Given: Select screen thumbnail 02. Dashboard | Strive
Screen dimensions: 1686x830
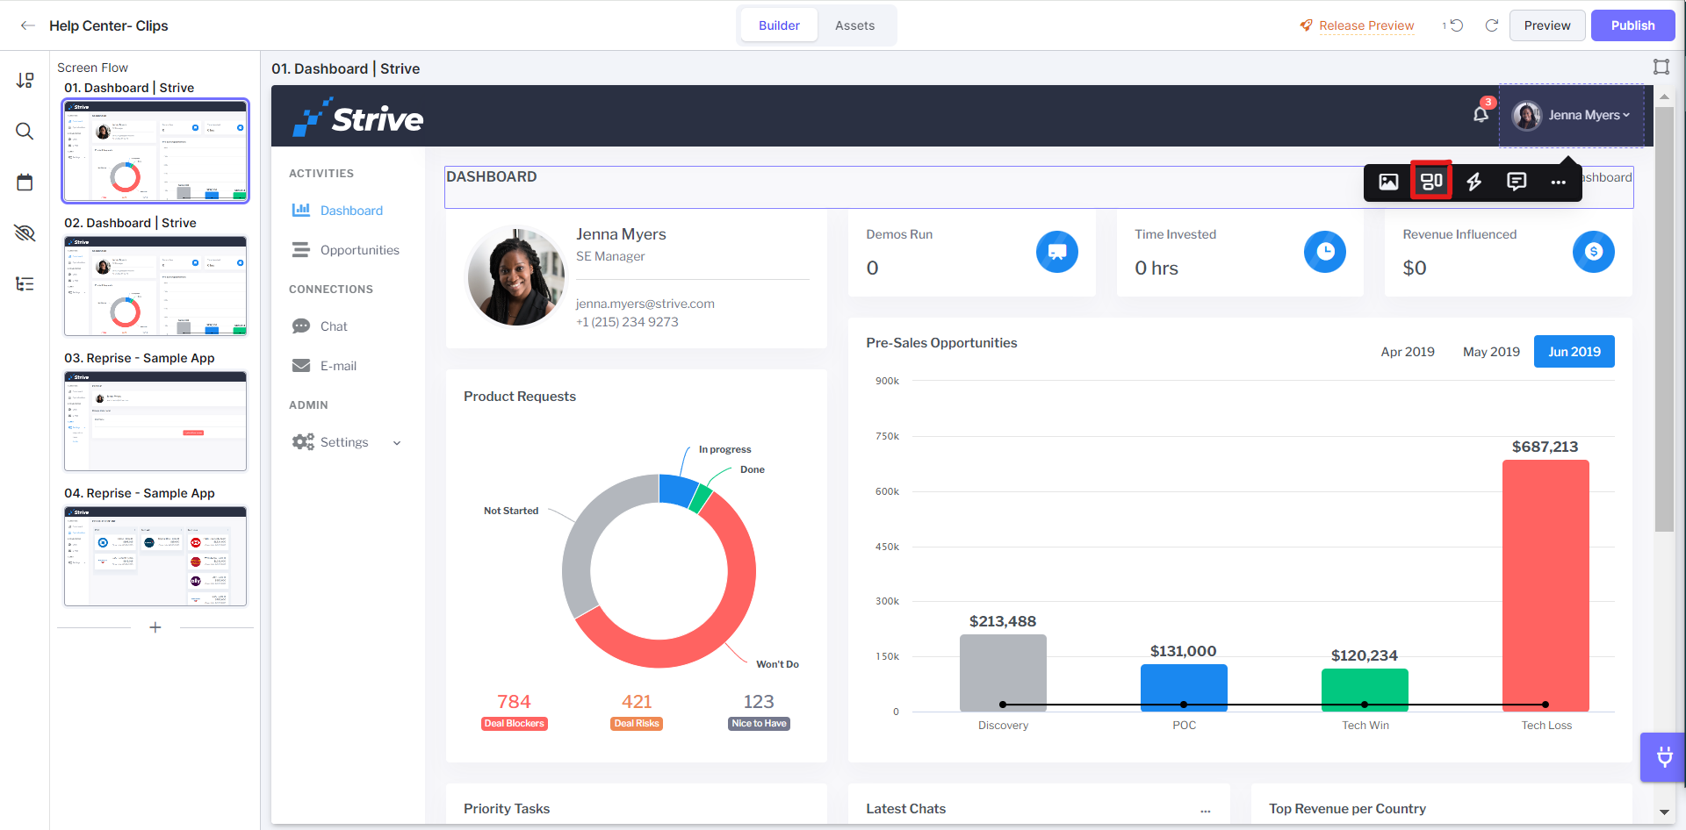Looking at the screenshot, I should click(x=155, y=286).
